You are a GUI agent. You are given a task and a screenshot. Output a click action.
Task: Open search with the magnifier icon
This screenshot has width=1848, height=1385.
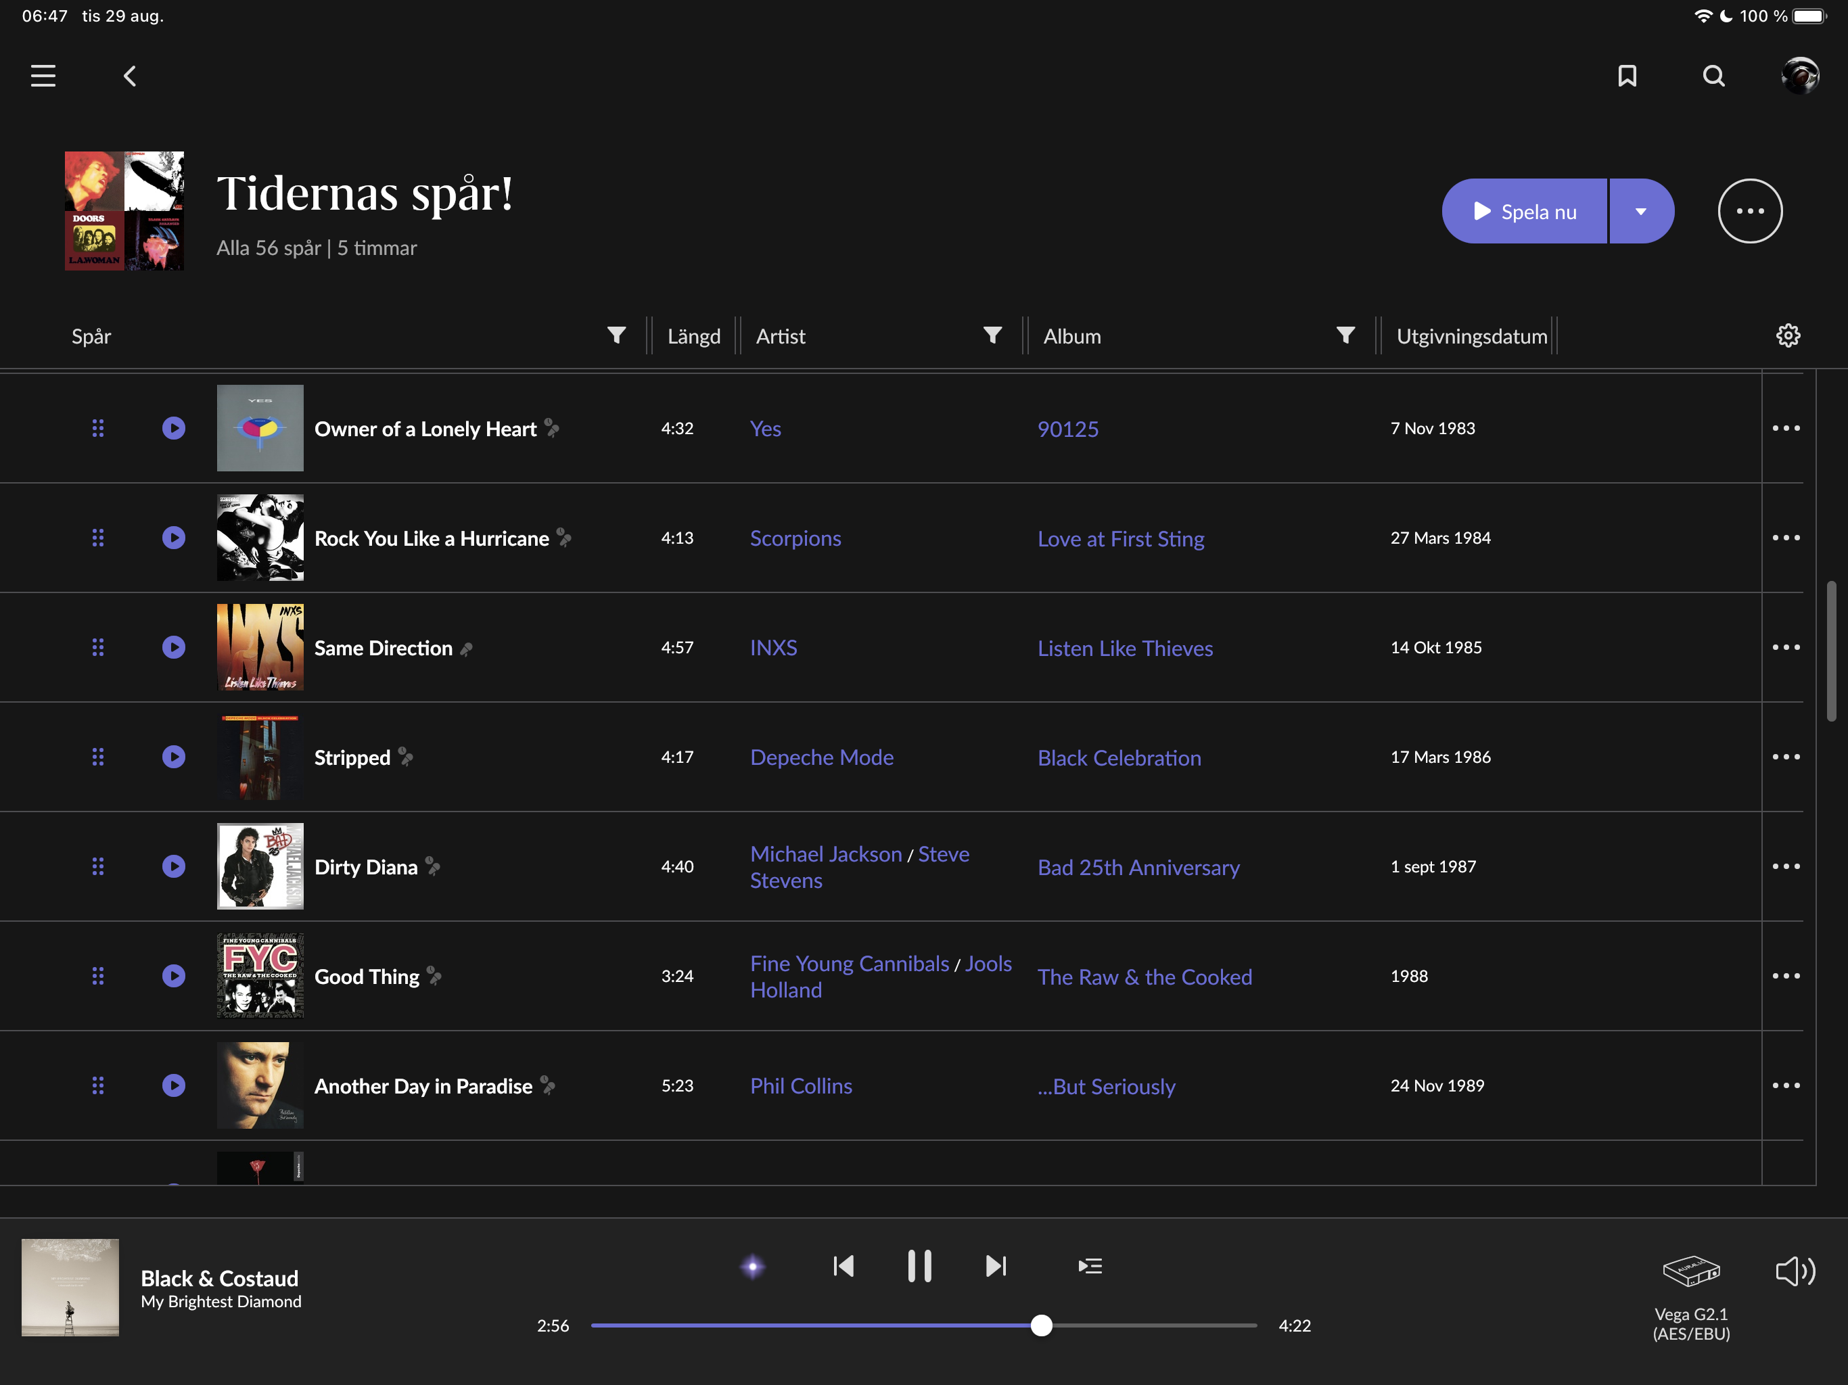pos(1713,76)
